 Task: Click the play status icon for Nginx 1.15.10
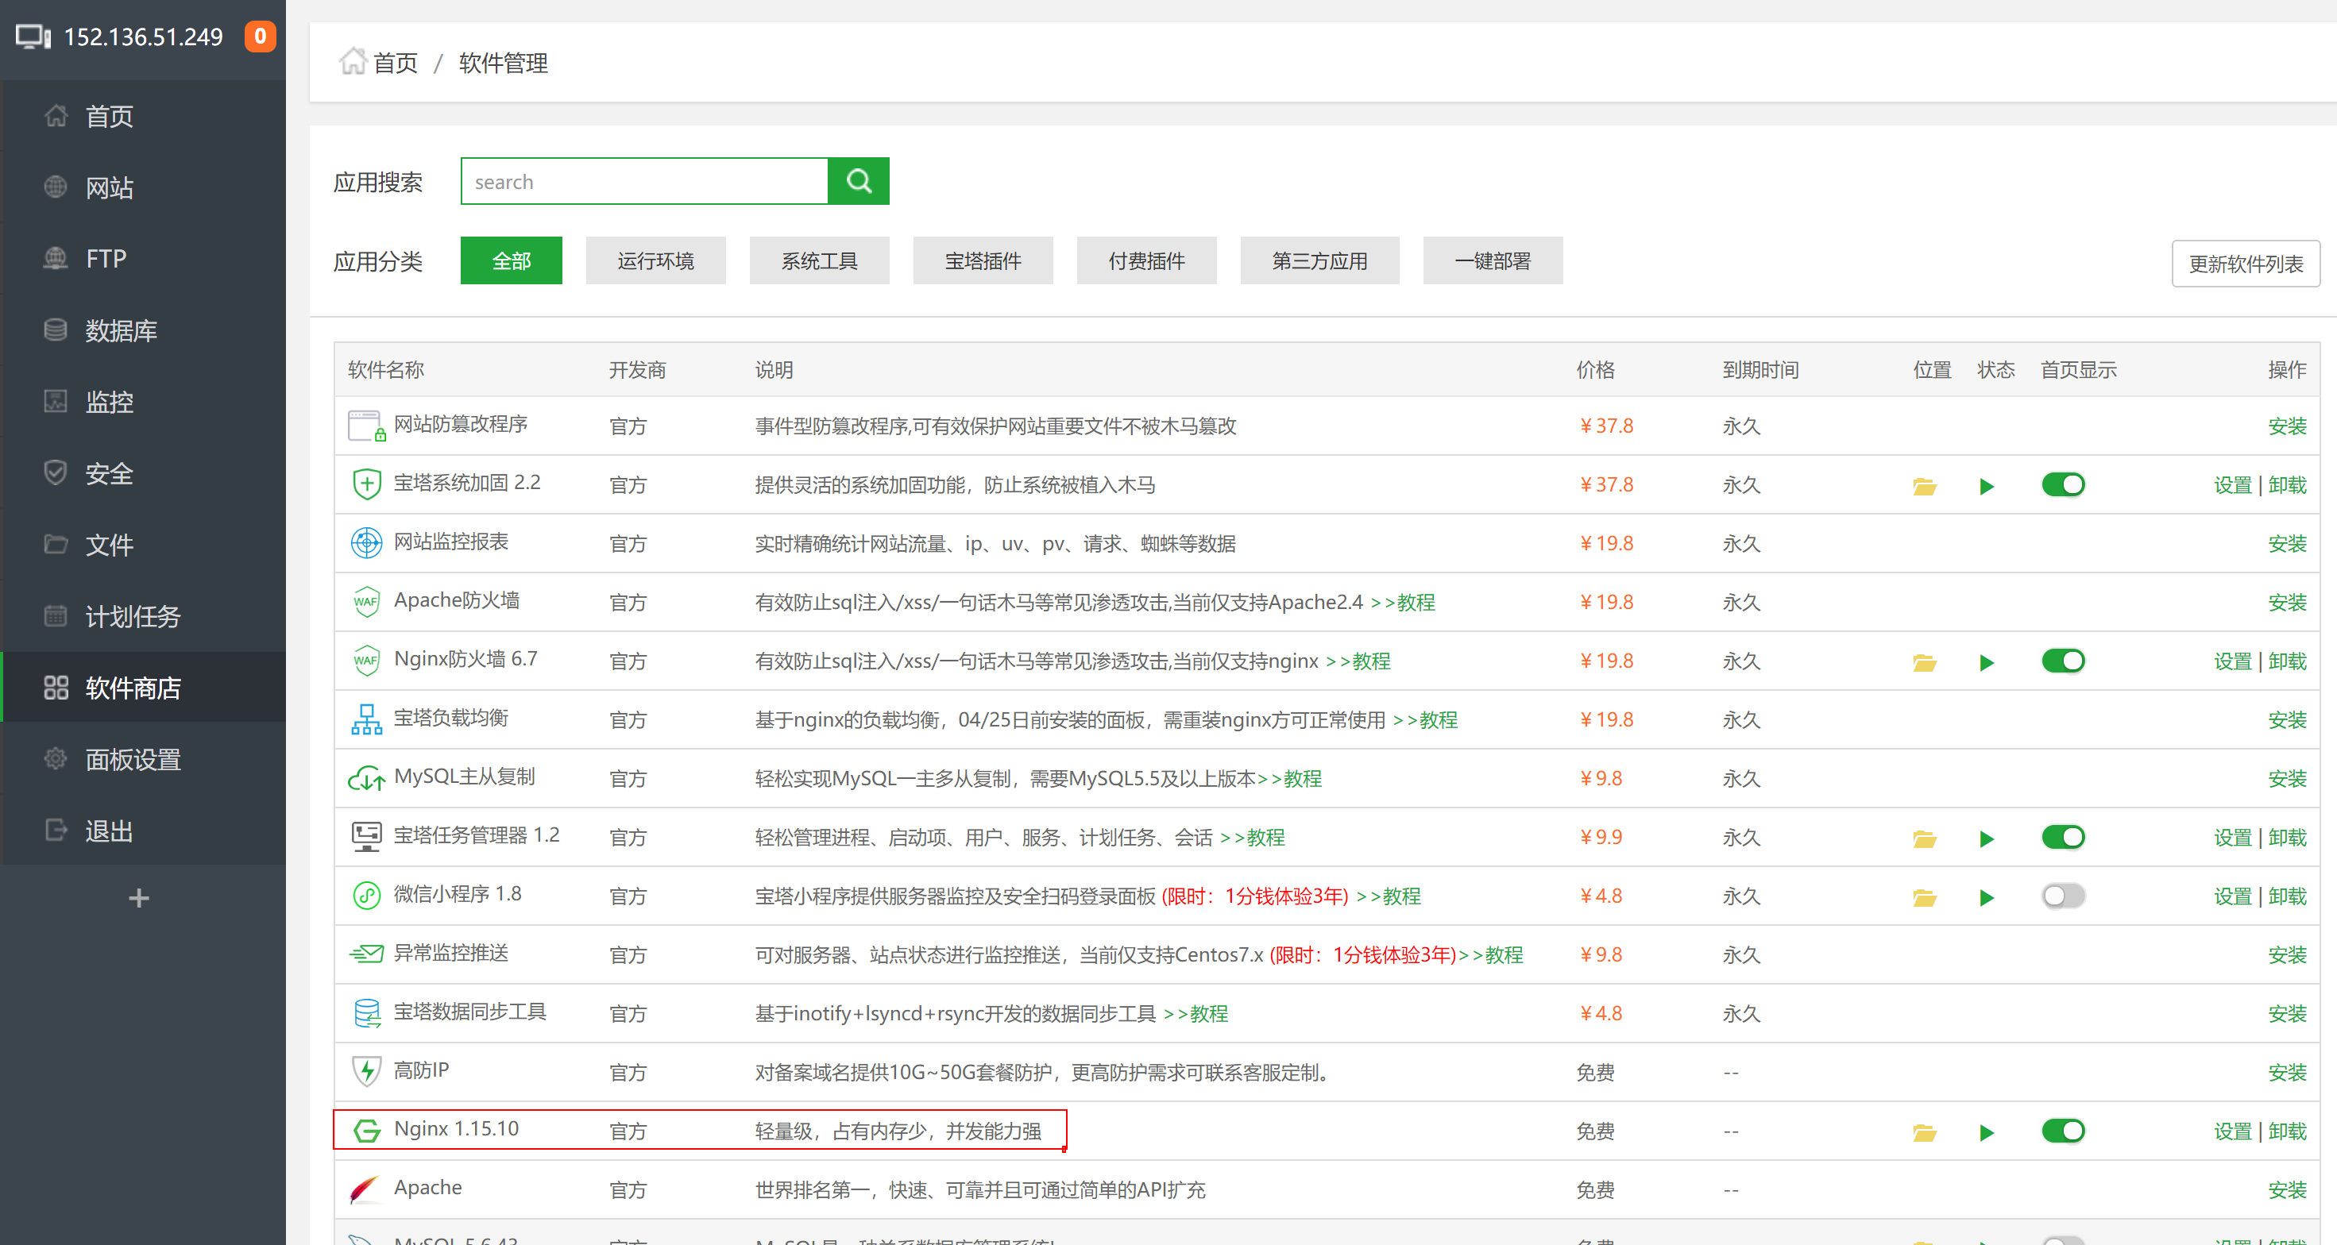pyautogui.click(x=1986, y=1131)
